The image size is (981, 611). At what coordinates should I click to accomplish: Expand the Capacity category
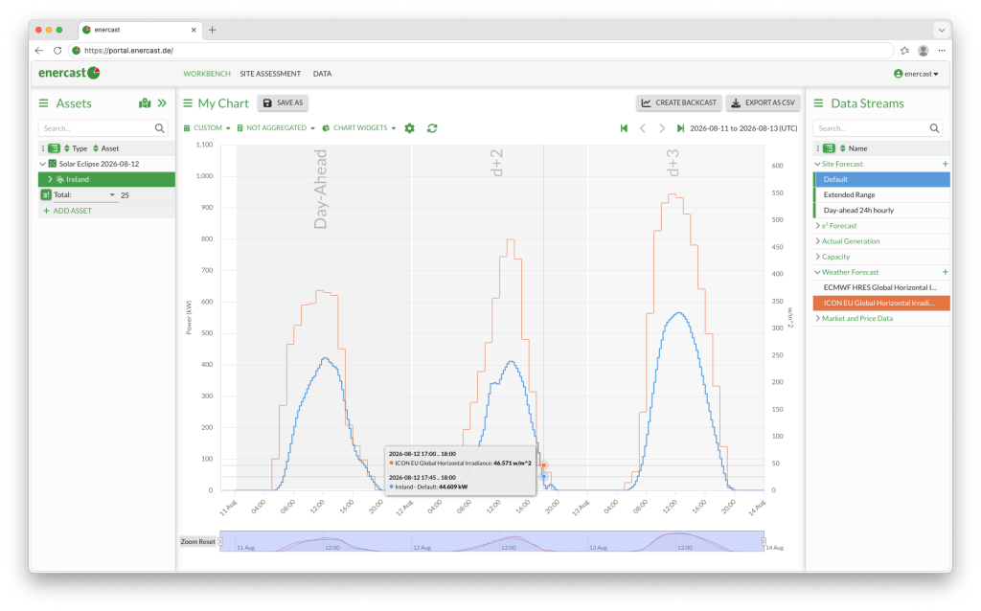tap(818, 257)
